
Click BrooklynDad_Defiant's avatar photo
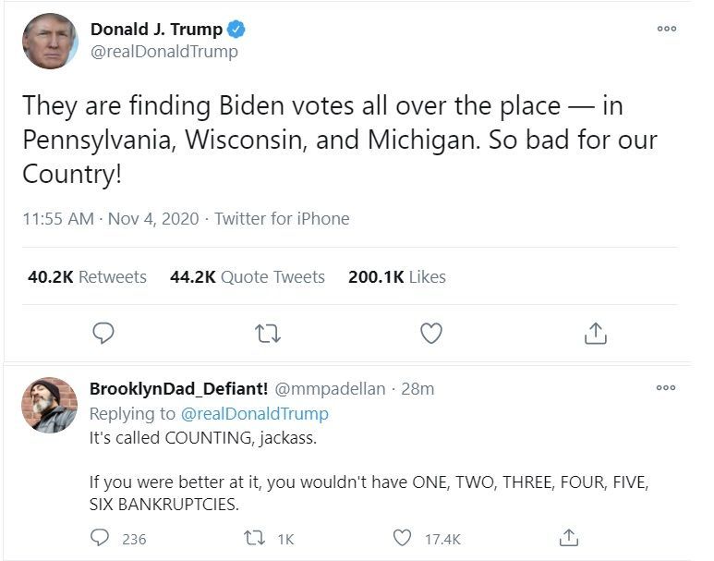click(x=50, y=405)
